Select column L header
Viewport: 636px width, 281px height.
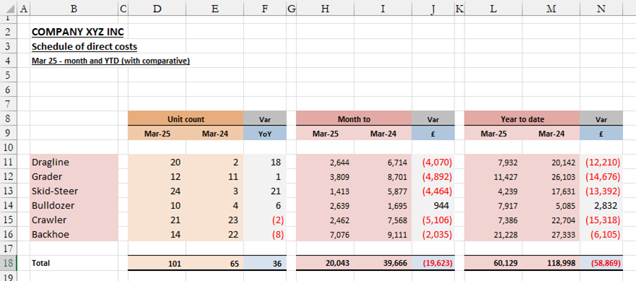[493, 9]
